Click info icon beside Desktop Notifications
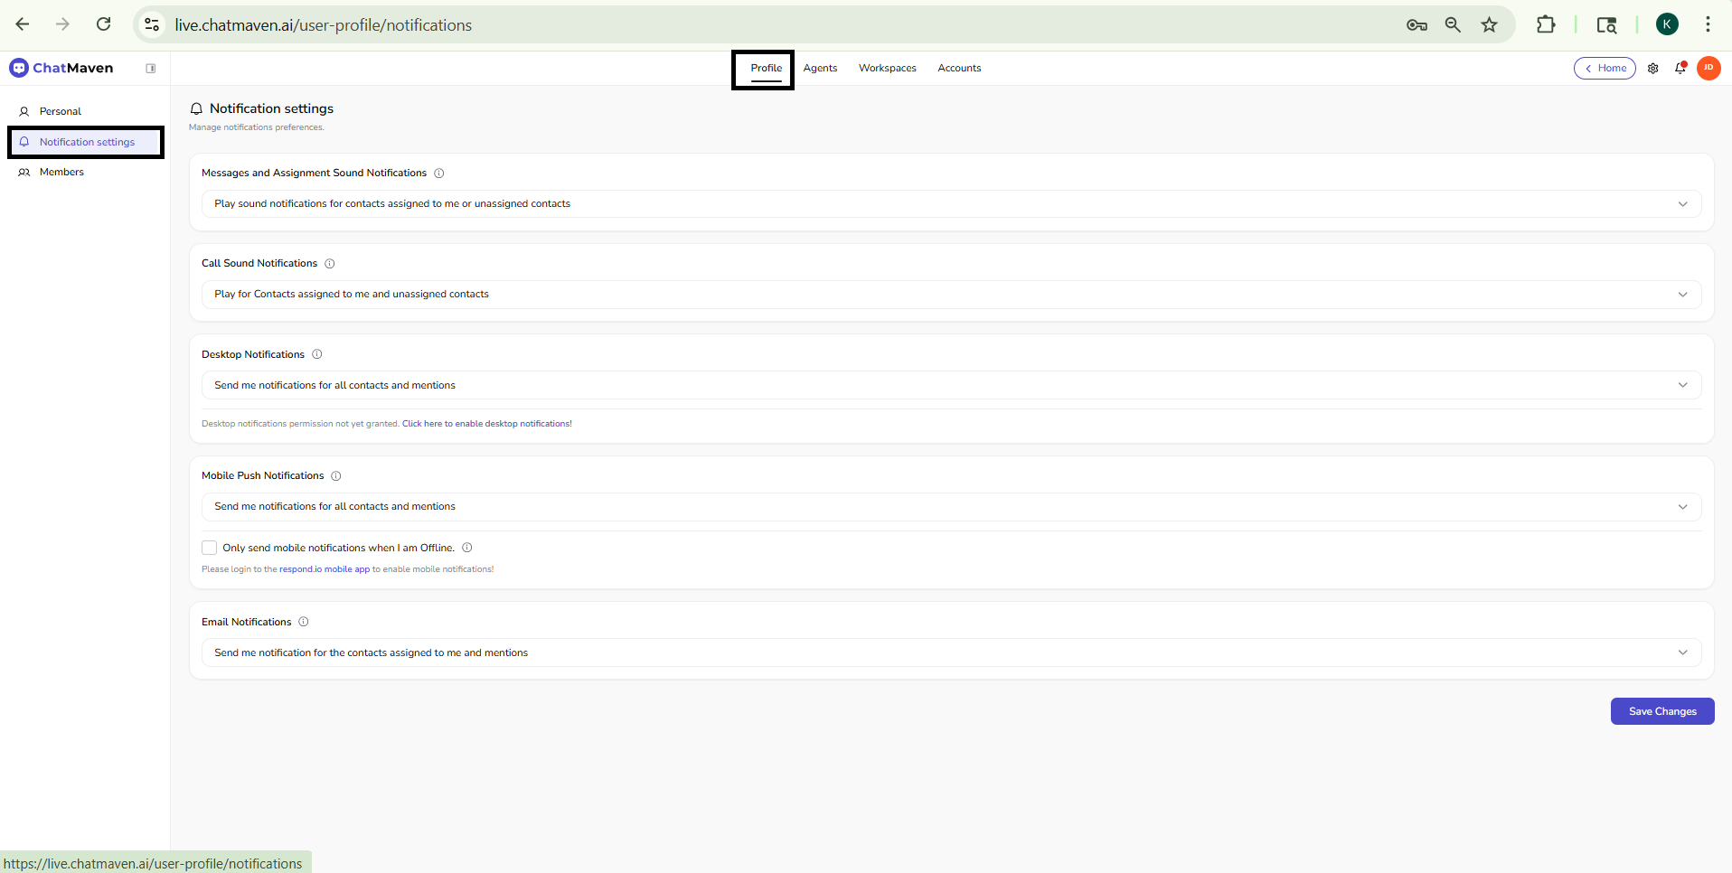The height and width of the screenshot is (873, 1732). (x=317, y=354)
